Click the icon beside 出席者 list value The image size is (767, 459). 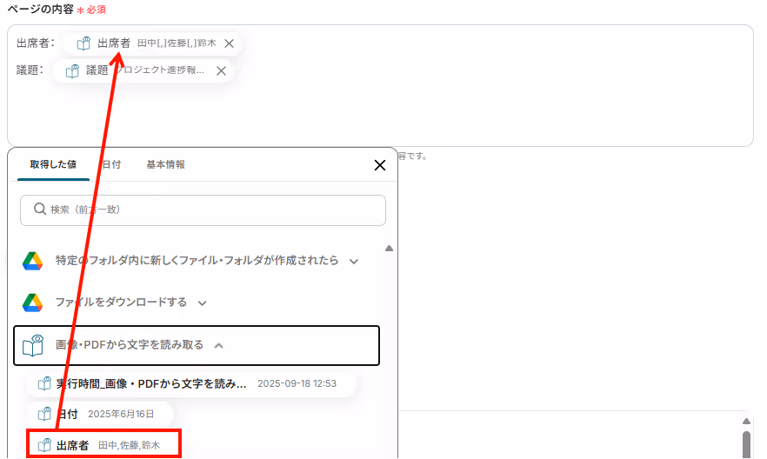pyautogui.click(x=44, y=445)
